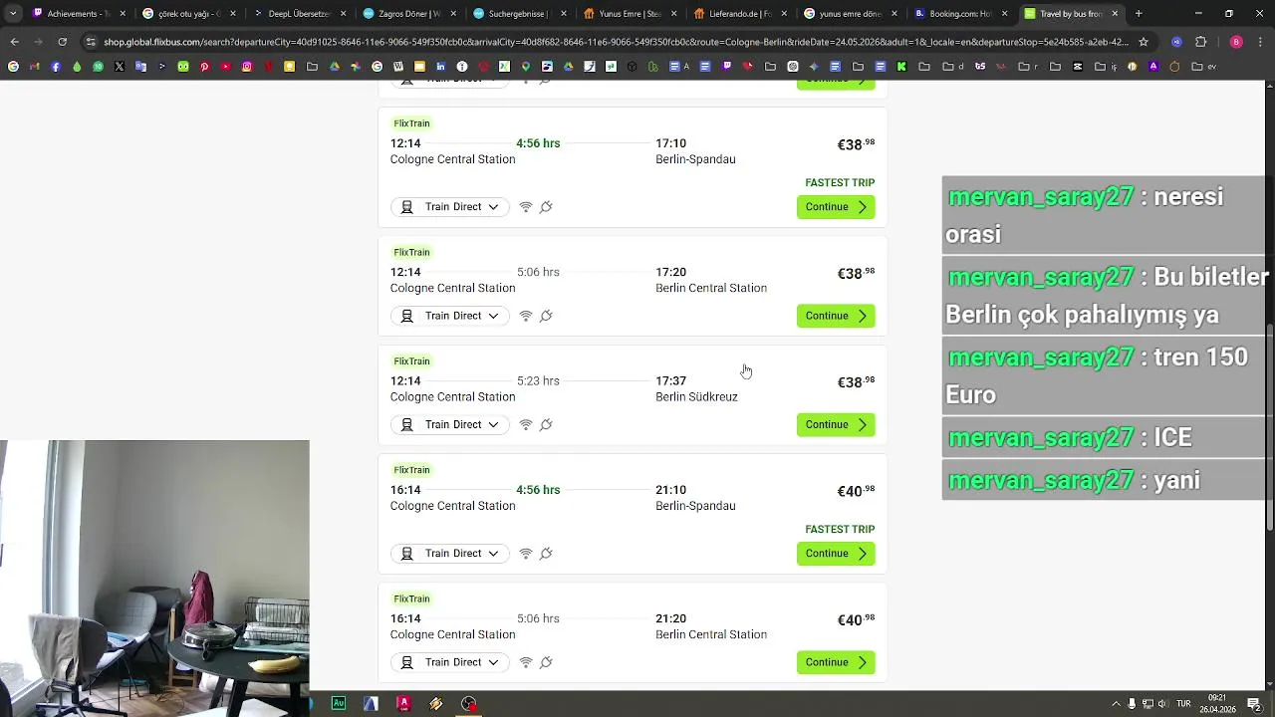Viewport: 1275px width, 717px height.
Task: Switch the TUR keyboard language indicator
Action: pos(1184,704)
